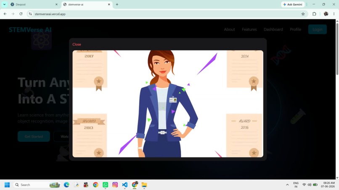Screen dimensions: 339x190
Task: Click the ENG IN language indicator
Action: (x=296, y=185)
